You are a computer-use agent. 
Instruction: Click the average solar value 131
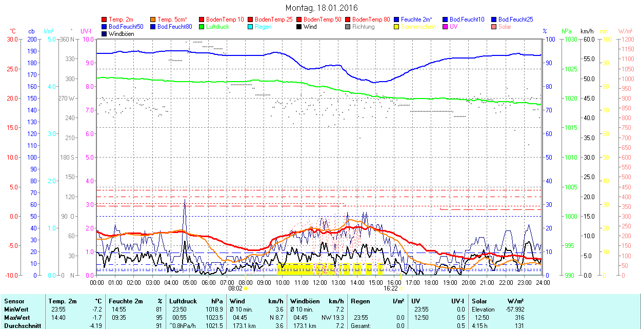(519, 326)
